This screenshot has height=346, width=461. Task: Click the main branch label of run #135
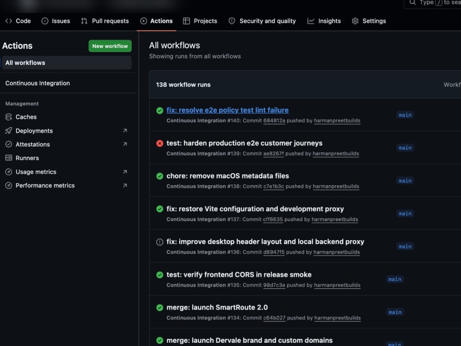click(395, 279)
